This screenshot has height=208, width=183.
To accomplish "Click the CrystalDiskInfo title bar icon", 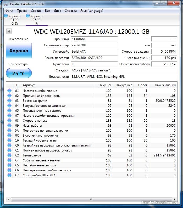I will click(x=6, y=4).
